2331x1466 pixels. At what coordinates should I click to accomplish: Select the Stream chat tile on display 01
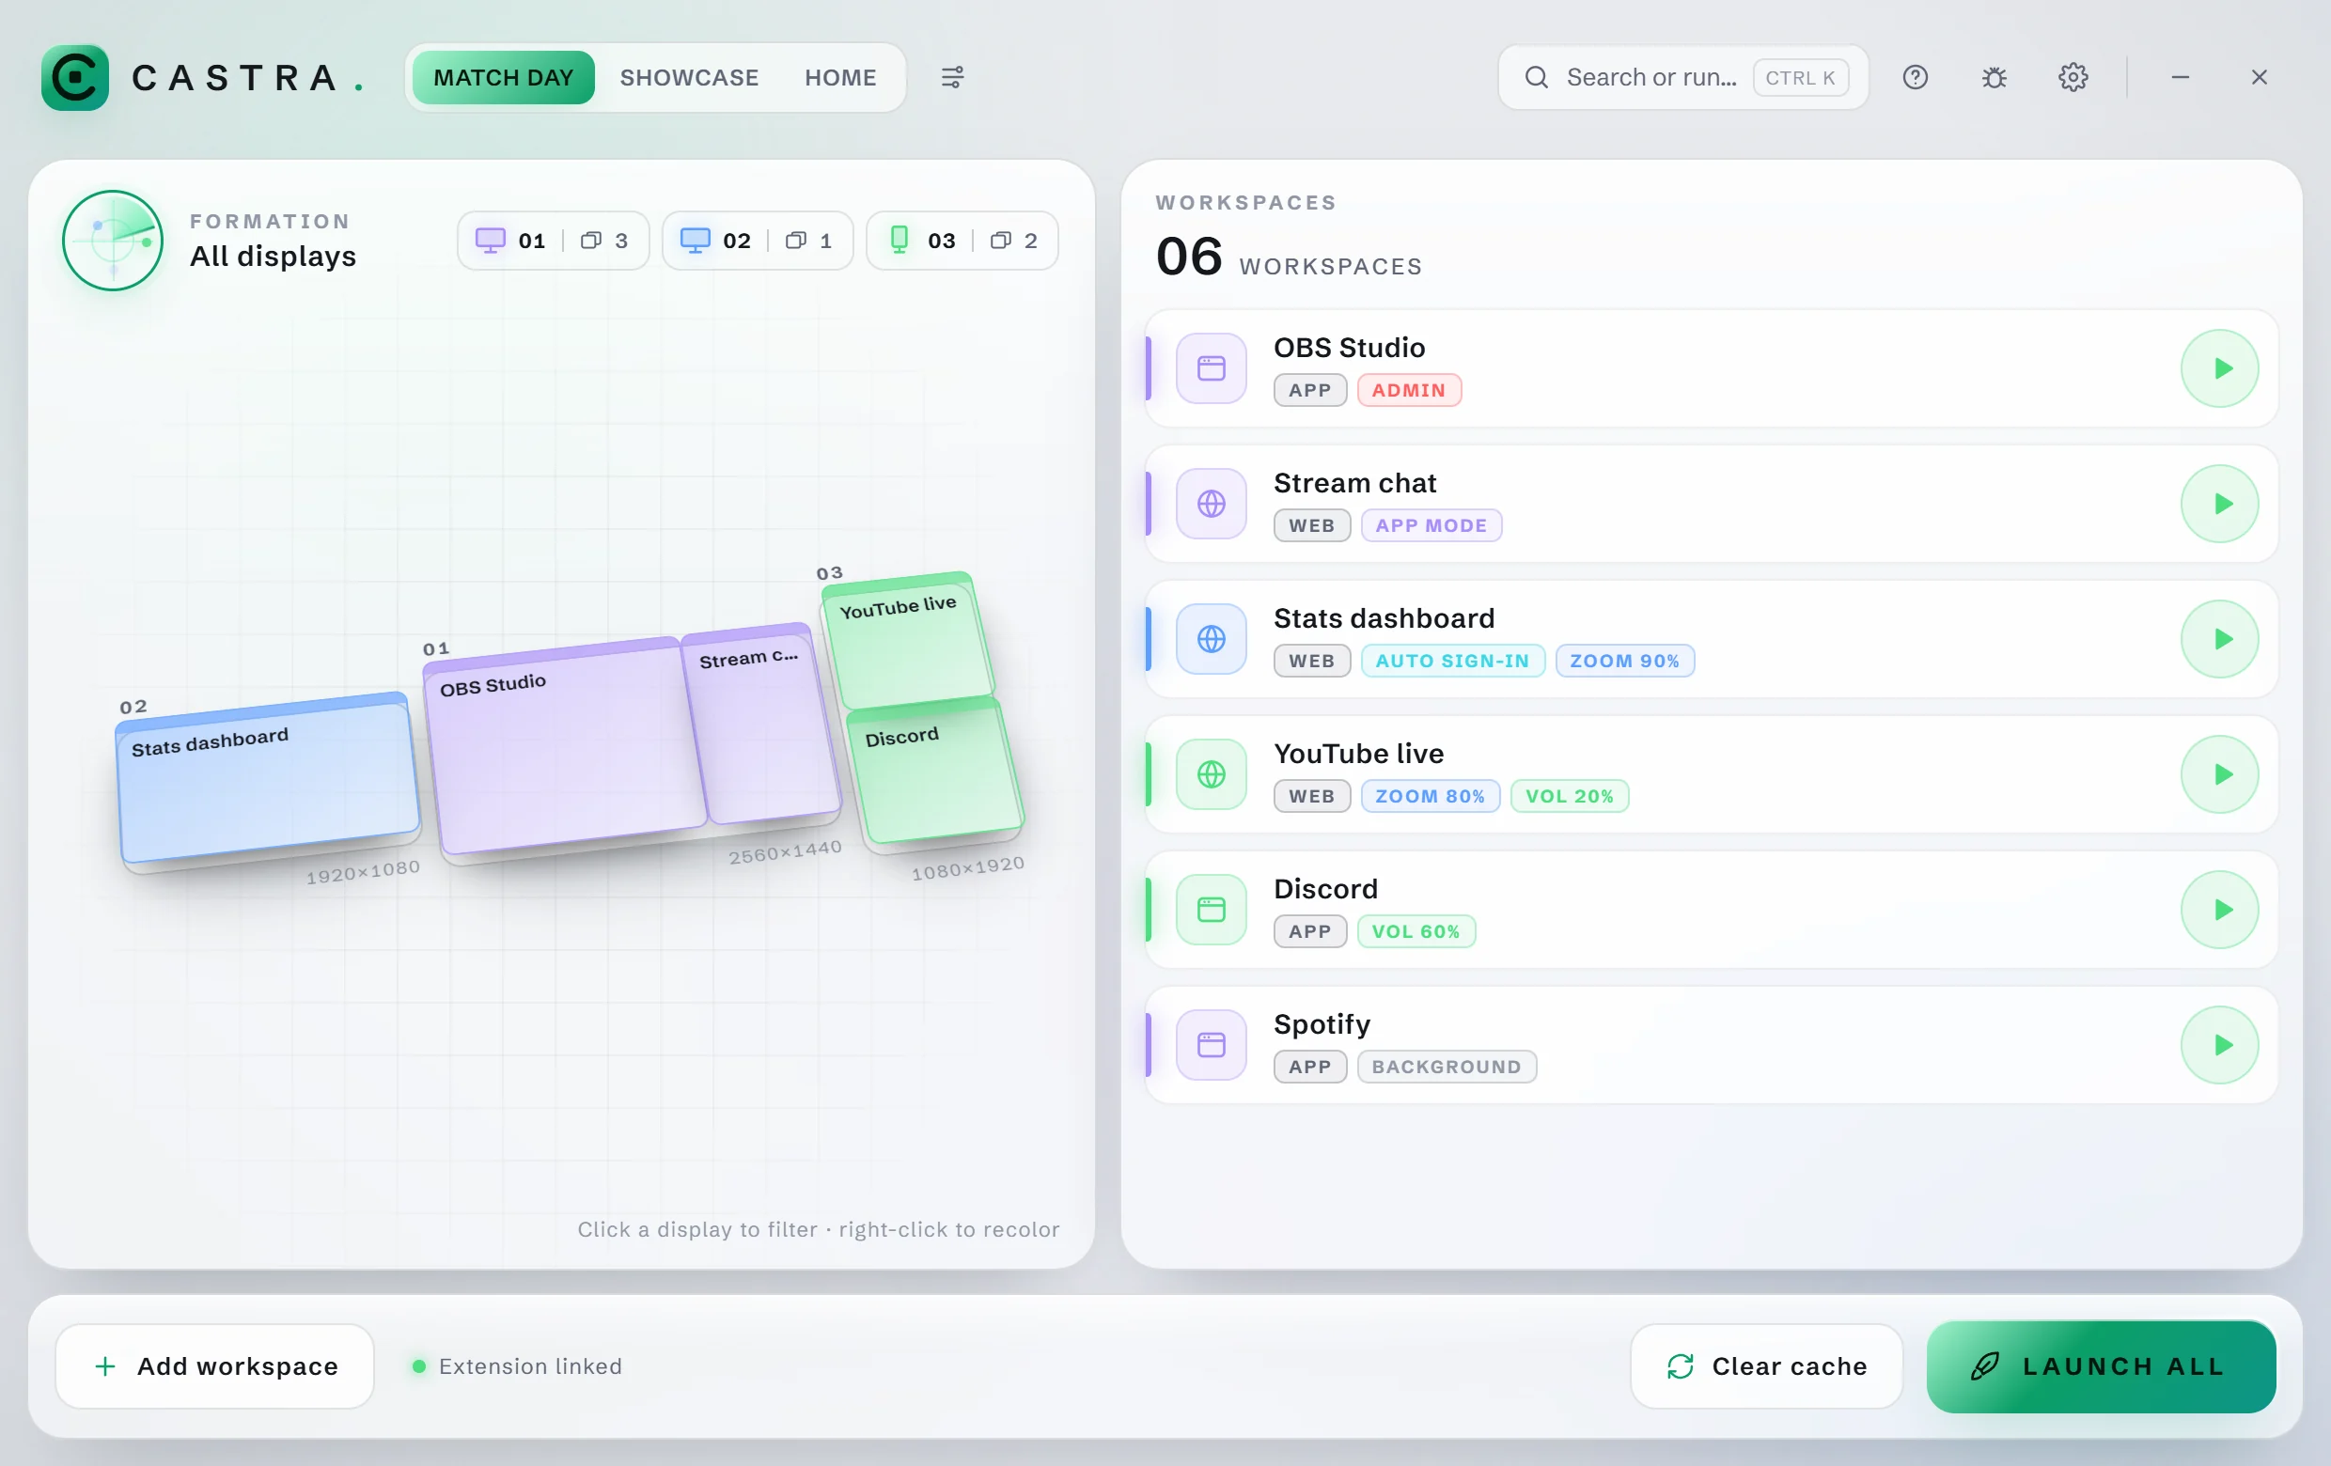(762, 725)
